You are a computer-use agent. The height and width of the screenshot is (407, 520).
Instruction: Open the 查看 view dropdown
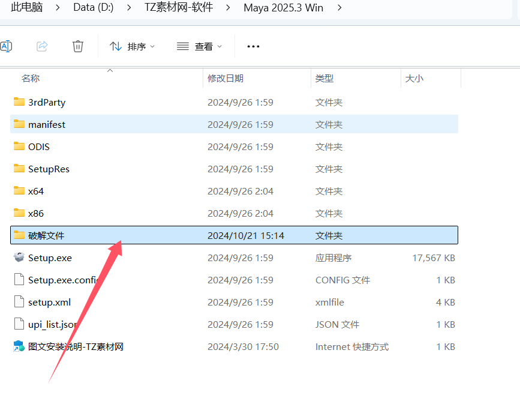pyautogui.click(x=199, y=46)
